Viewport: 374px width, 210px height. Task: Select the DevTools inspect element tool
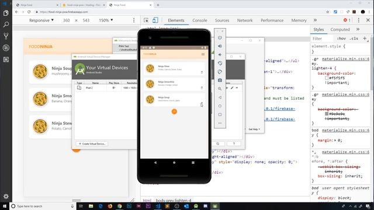146,20
